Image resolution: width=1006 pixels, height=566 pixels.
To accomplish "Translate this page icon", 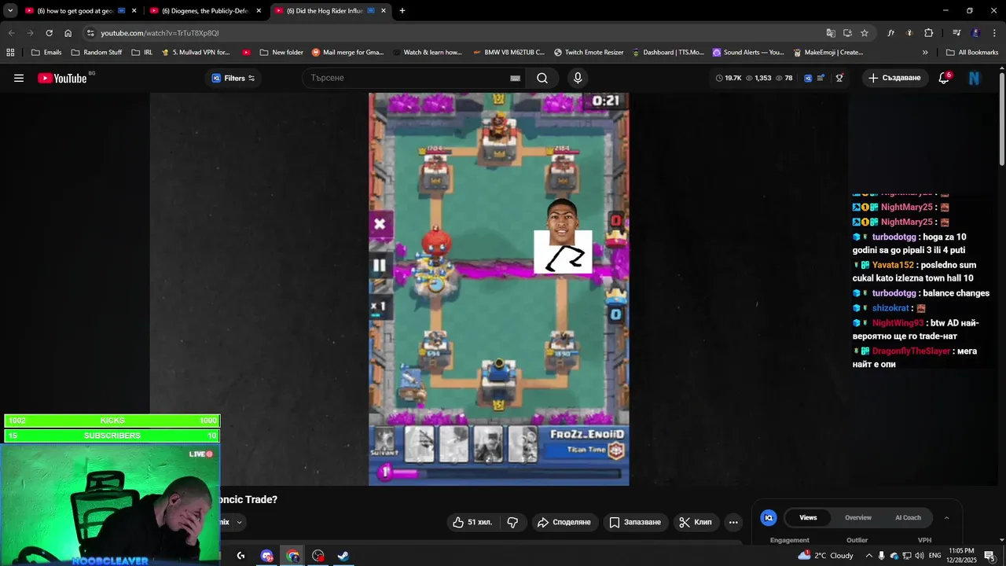I will pos(831,33).
